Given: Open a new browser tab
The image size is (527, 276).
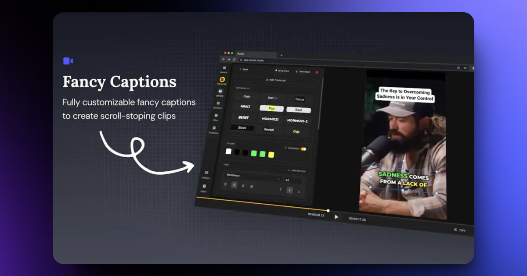Looking at the screenshot, I should click(282, 55).
